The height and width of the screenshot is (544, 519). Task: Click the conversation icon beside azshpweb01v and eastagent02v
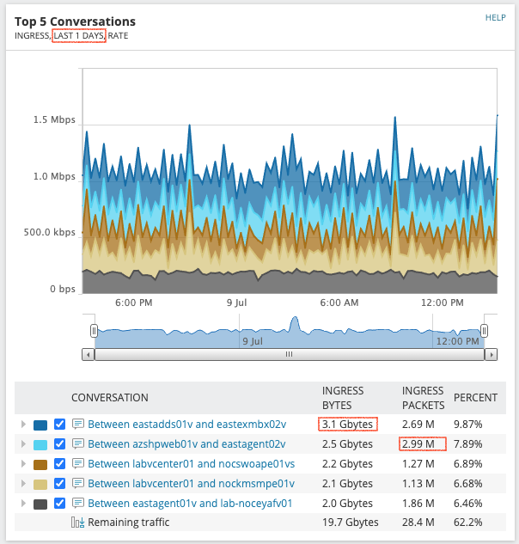(78, 443)
